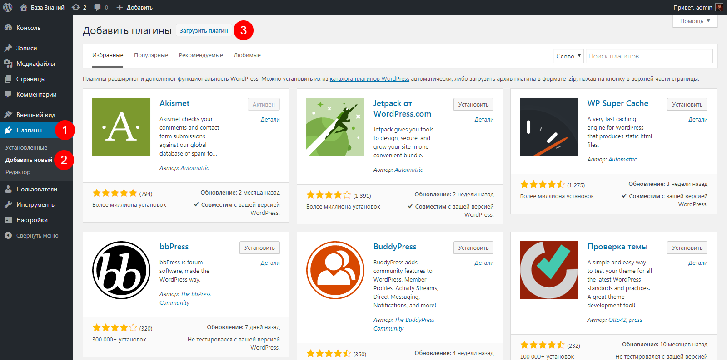Install Jetpack with its Установить button
727x360 pixels.
point(473,104)
